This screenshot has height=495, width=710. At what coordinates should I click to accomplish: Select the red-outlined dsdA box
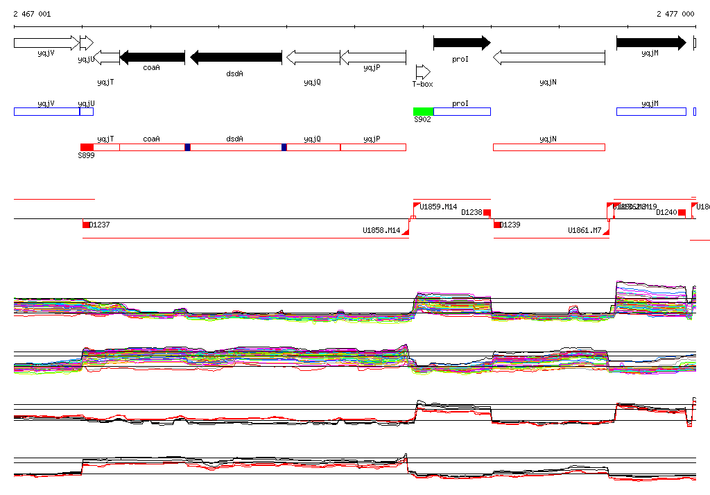[236, 147]
